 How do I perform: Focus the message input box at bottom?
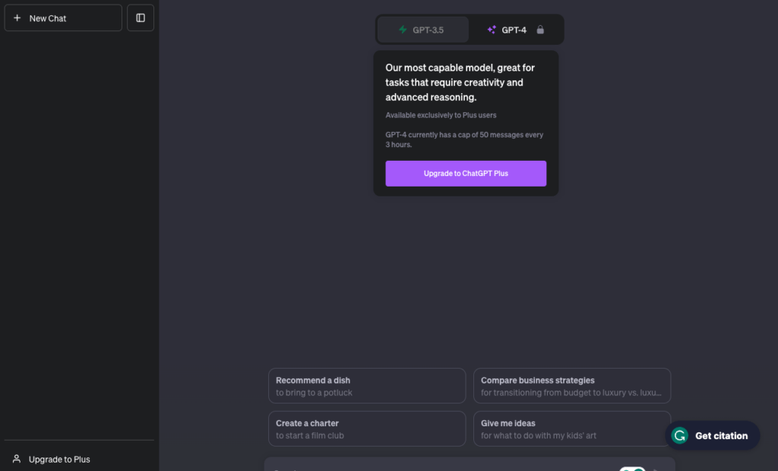coord(470,465)
